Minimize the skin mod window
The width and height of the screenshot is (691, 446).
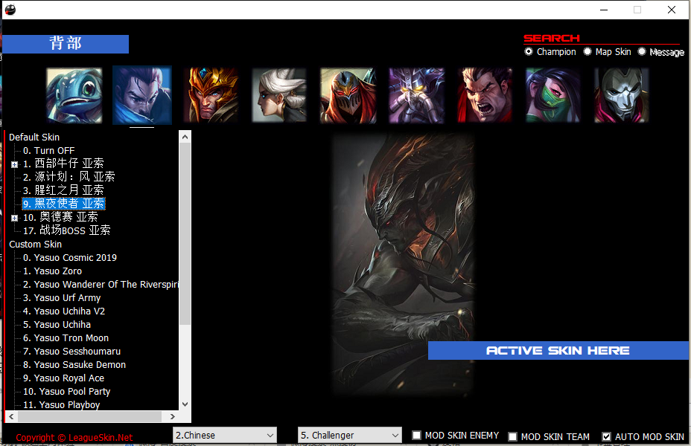click(x=604, y=10)
